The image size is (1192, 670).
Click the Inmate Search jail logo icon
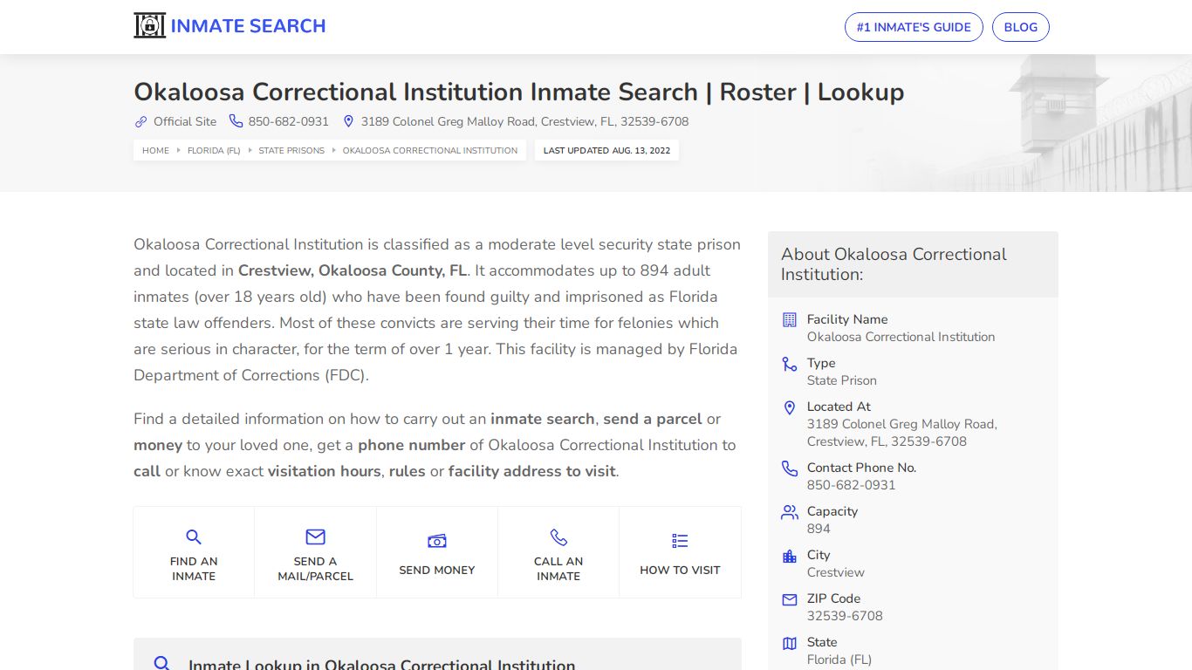click(x=149, y=25)
